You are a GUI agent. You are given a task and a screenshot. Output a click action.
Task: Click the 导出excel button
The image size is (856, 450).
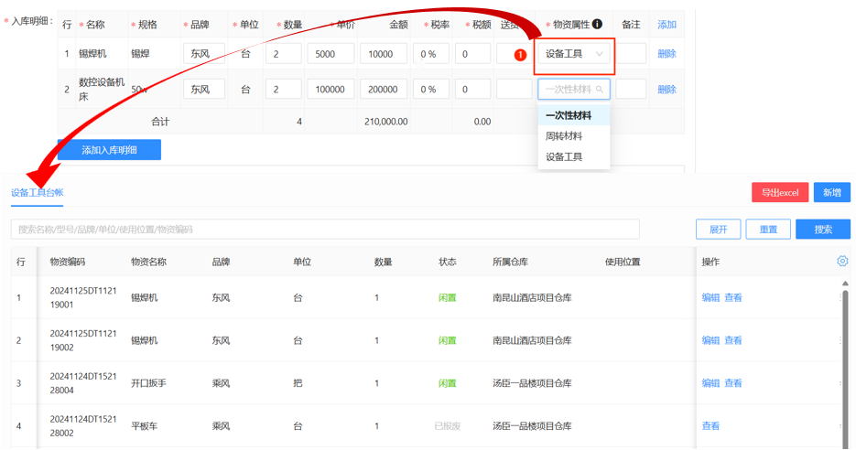point(780,193)
